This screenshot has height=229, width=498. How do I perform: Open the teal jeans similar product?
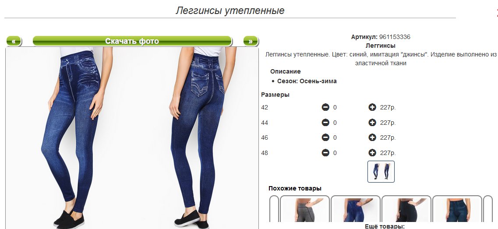coord(457,209)
